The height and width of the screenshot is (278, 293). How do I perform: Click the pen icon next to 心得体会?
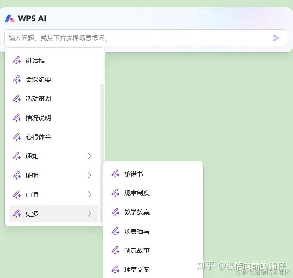coord(17,137)
